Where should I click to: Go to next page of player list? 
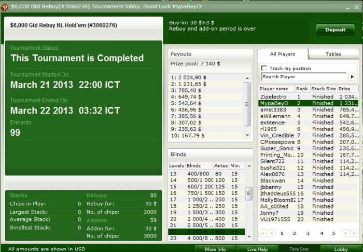345,233
